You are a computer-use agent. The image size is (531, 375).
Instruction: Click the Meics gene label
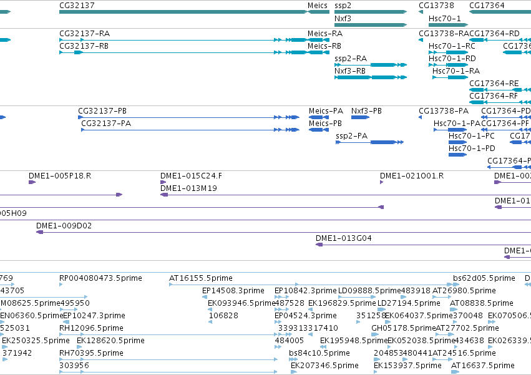click(318, 6)
